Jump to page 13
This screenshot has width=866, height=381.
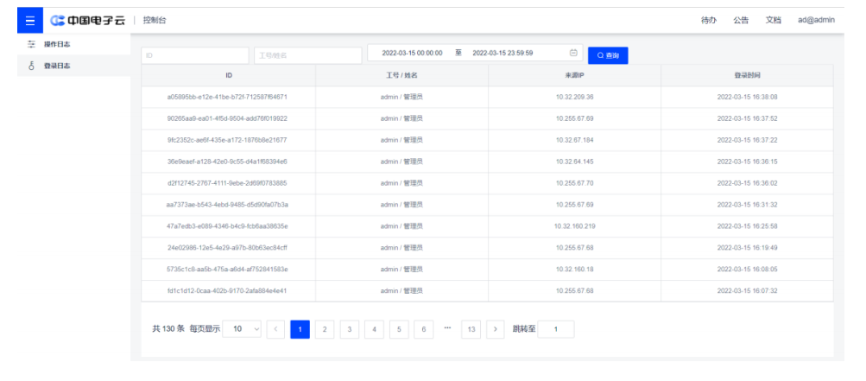pyautogui.click(x=471, y=329)
